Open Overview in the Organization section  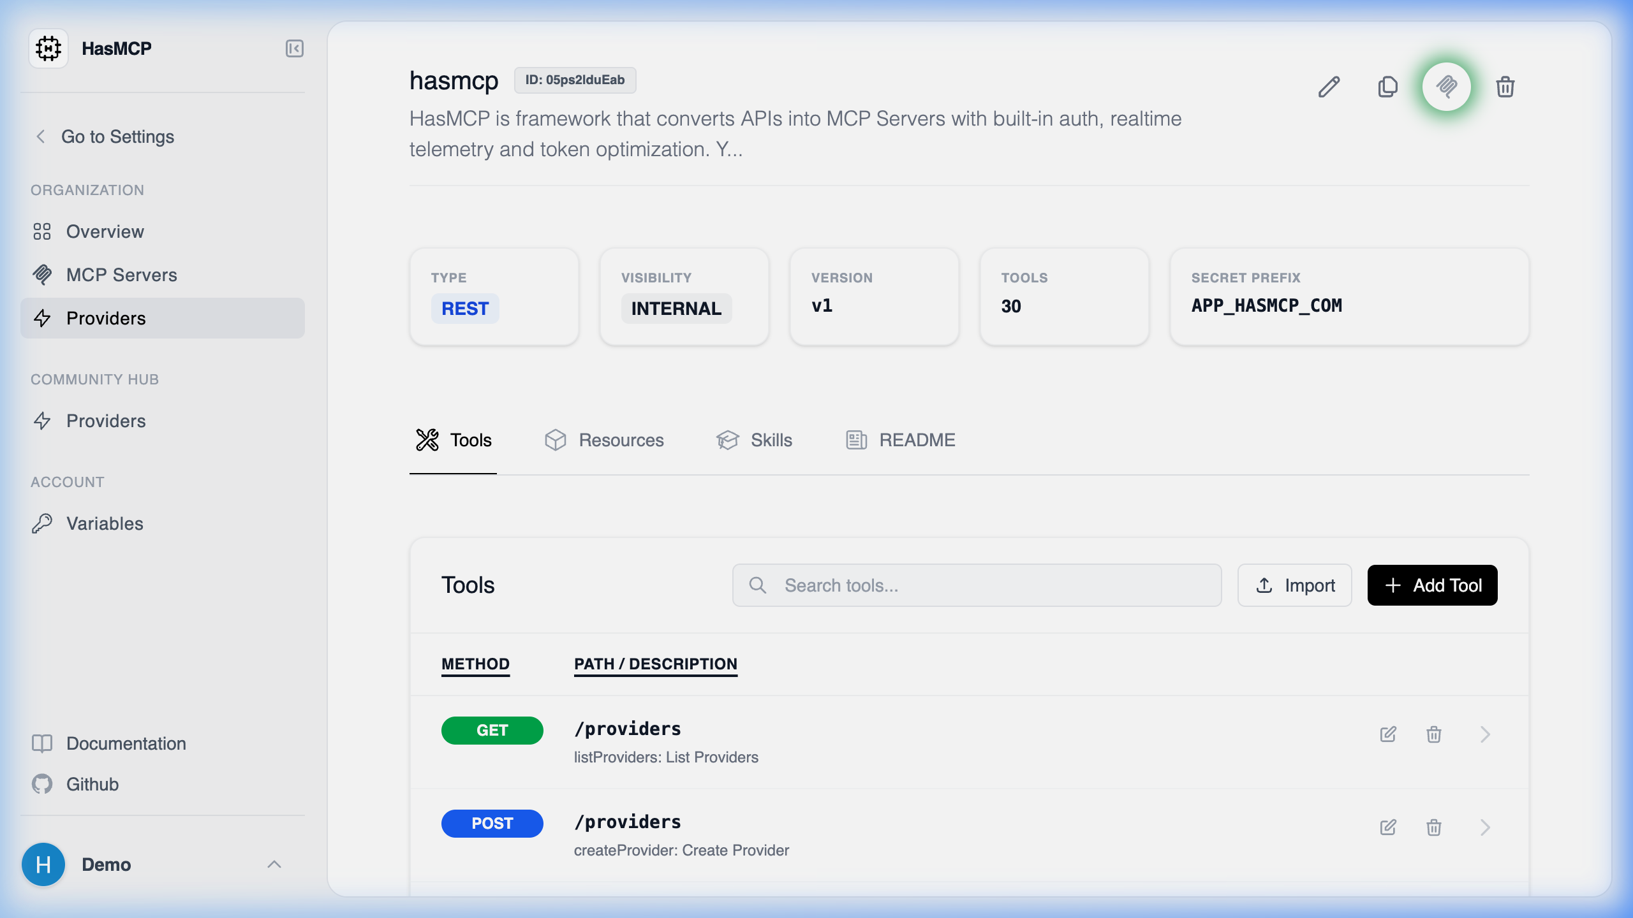(x=105, y=231)
